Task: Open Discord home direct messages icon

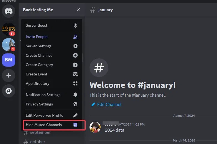Action: click(9, 11)
